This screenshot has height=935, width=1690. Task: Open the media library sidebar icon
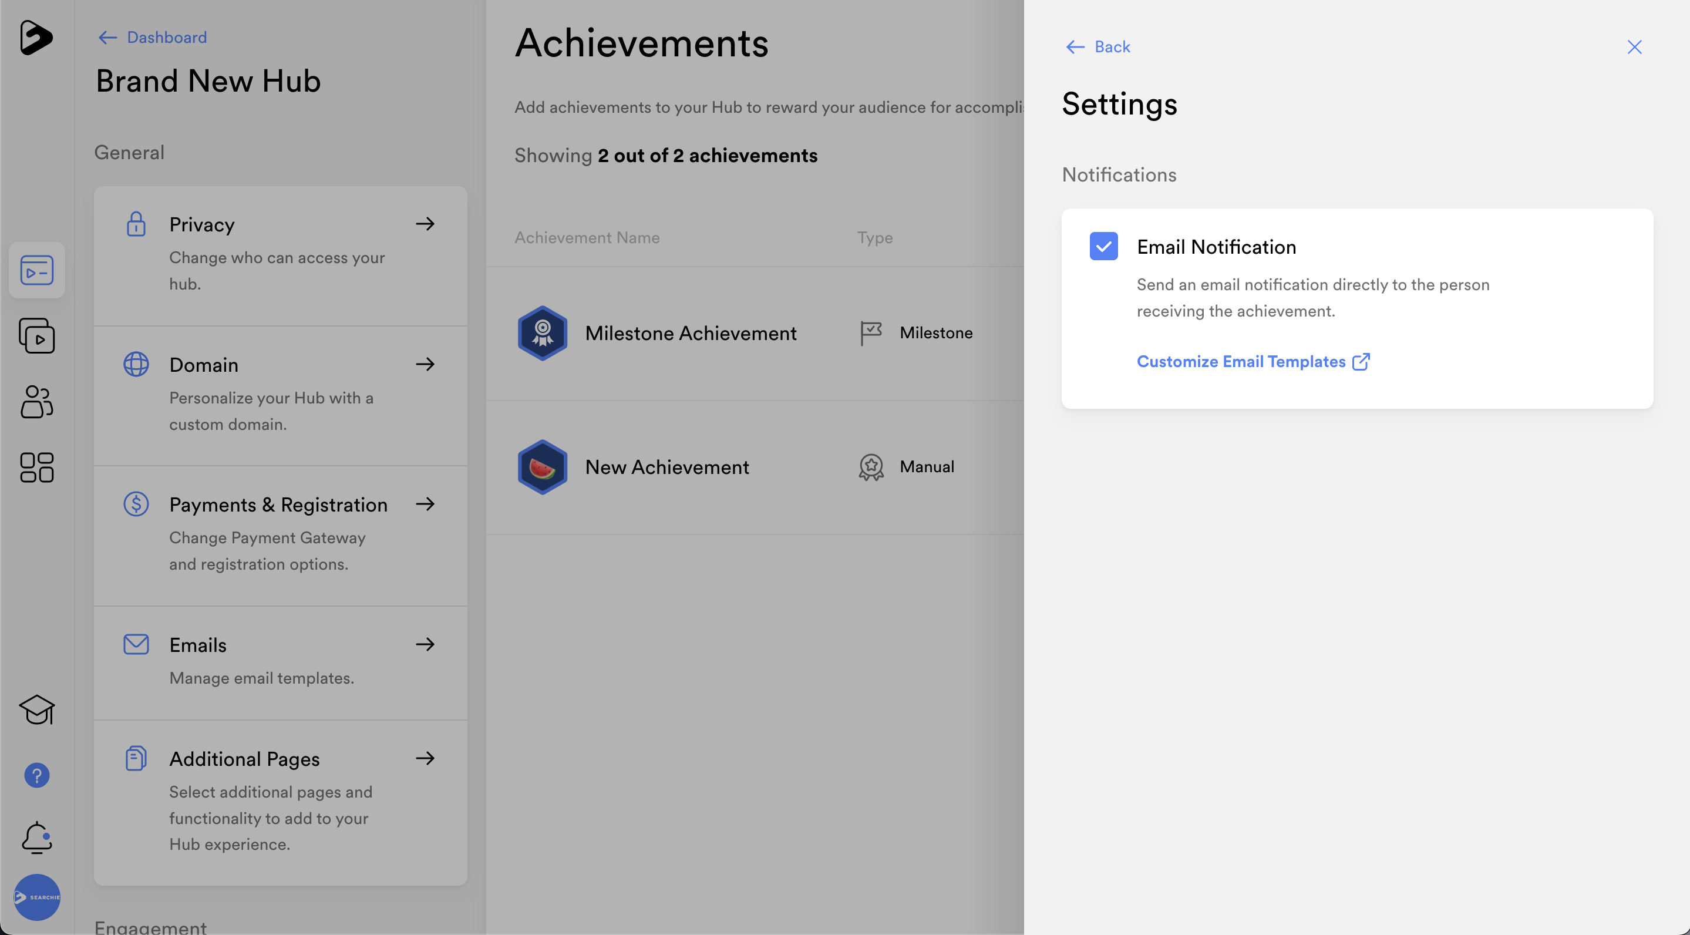coord(37,336)
